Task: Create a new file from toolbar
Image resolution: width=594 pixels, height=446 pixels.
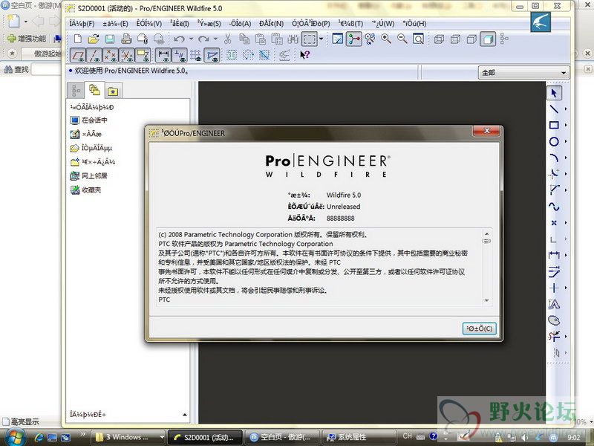Action: pyautogui.click(x=78, y=39)
